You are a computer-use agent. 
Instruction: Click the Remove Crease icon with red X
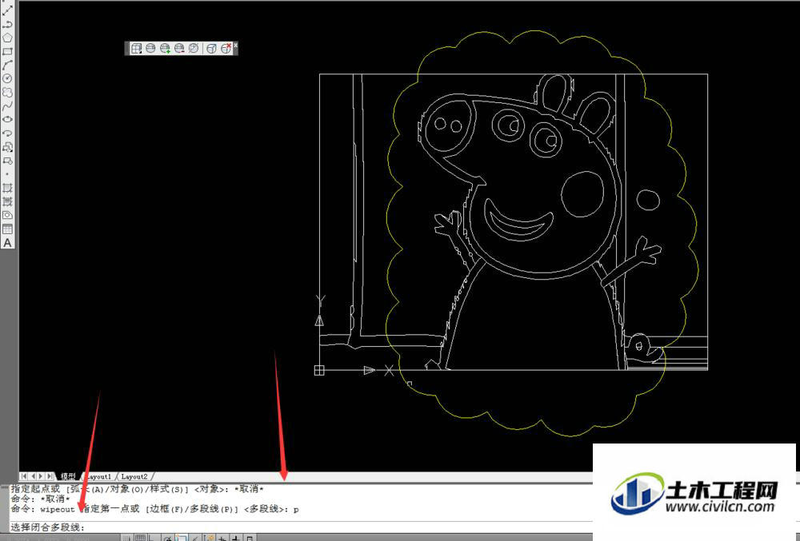(226, 49)
